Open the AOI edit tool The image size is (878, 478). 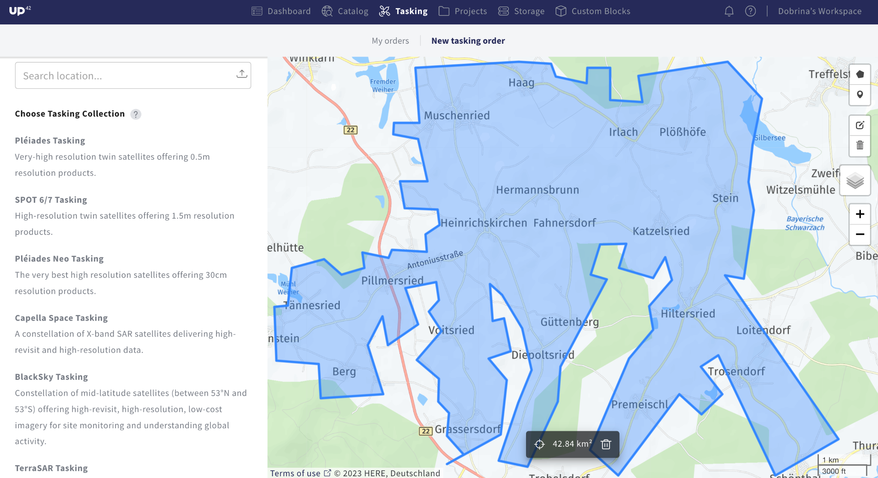coord(860,125)
